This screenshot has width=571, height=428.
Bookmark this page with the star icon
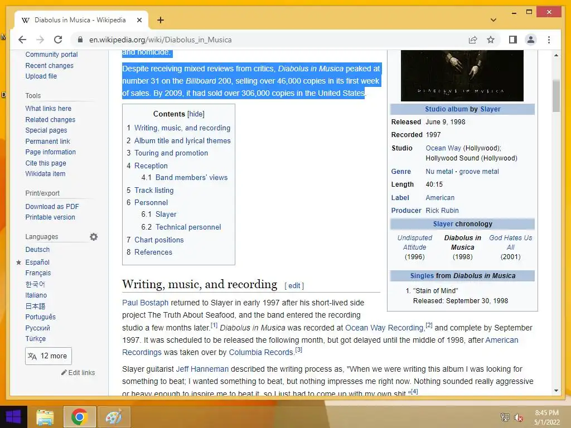tap(491, 40)
